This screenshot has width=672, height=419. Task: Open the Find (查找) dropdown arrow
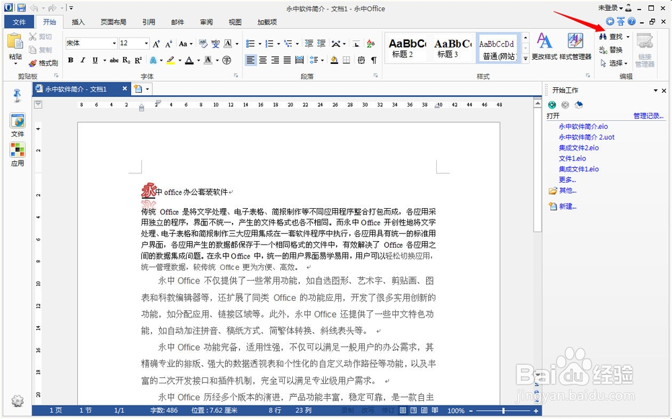[x=628, y=37]
